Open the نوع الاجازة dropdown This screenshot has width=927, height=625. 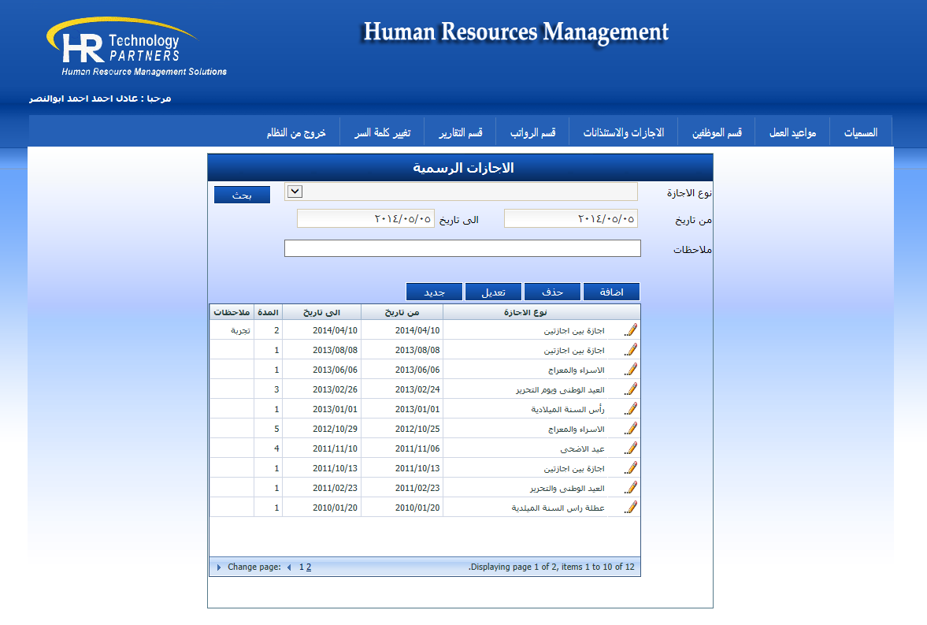pyautogui.click(x=295, y=192)
